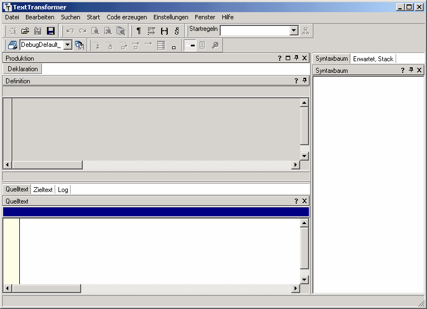Click the new project toolbar icon
The width and height of the screenshot is (427, 309).
click(13, 31)
